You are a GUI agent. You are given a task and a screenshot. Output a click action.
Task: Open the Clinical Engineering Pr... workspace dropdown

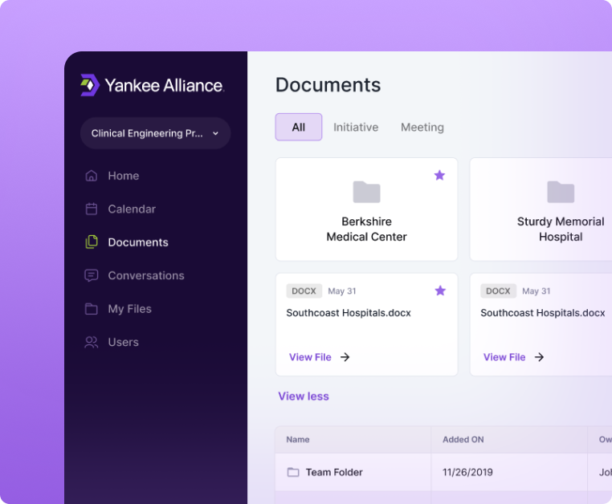pyautogui.click(x=155, y=133)
